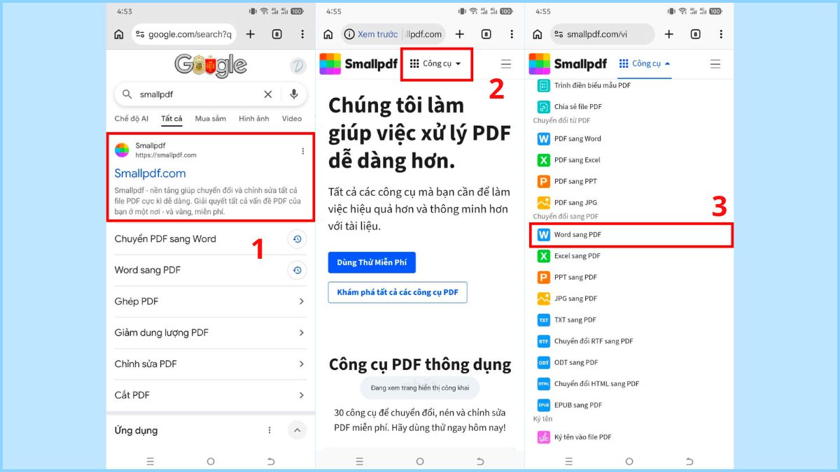Open tab switcher in the right phone's browser
This screenshot has height=472, width=840.
[x=695, y=34]
